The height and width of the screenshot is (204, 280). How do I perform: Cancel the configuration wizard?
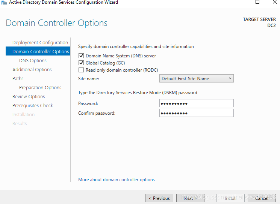coord(262,198)
